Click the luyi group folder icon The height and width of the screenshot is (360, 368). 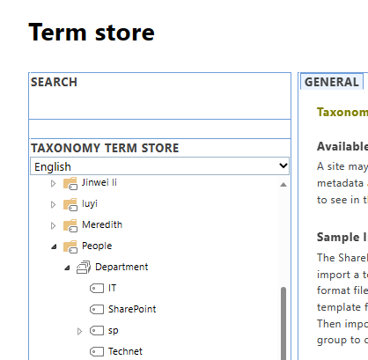[x=70, y=204]
